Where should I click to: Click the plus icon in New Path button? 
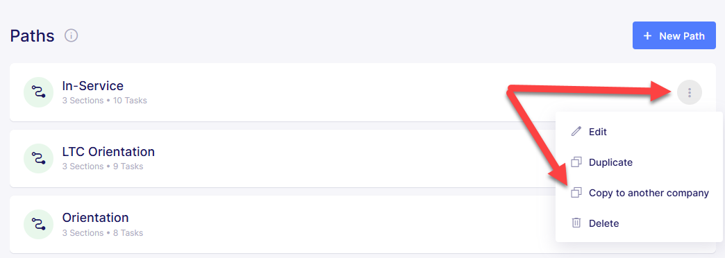(x=648, y=35)
